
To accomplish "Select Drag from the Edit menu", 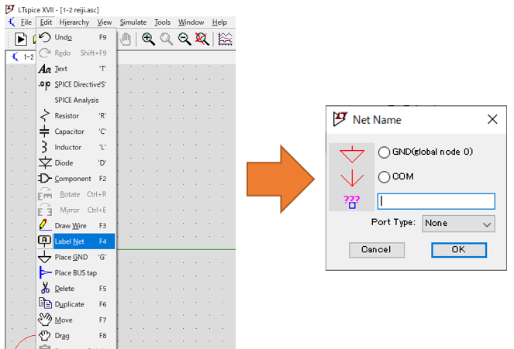I will 77,336.
